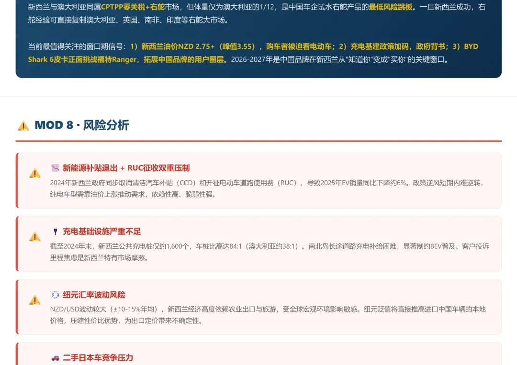
Task: Click the paragraph starting NZD/USD波动较大
Action: pyautogui.click(x=268, y=315)
